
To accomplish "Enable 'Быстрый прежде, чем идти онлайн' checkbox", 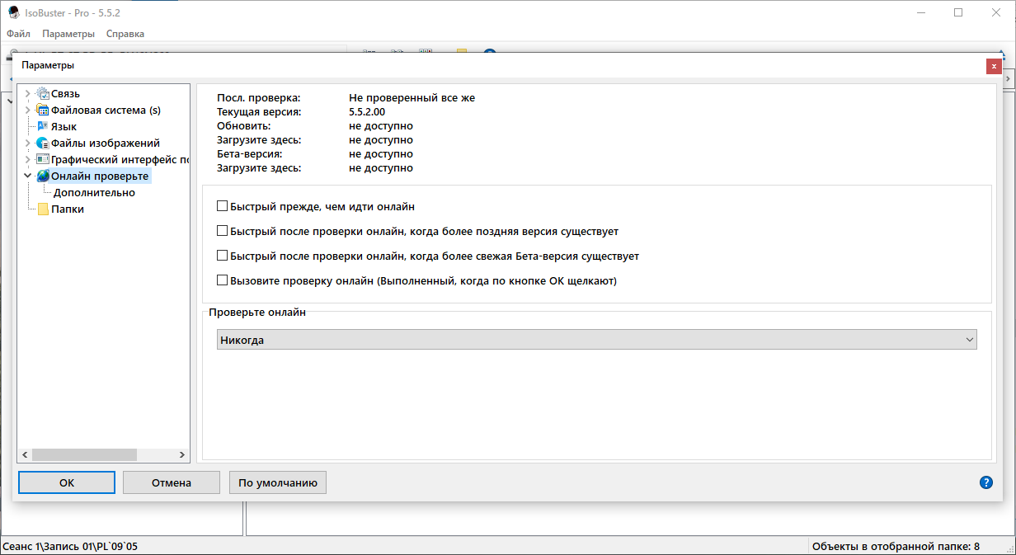I will click(x=222, y=206).
